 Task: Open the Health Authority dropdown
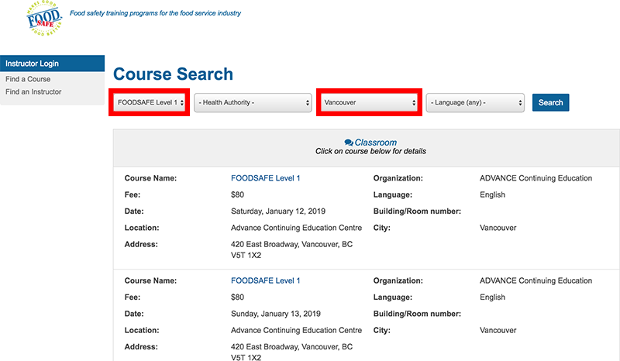click(x=252, y=102)
